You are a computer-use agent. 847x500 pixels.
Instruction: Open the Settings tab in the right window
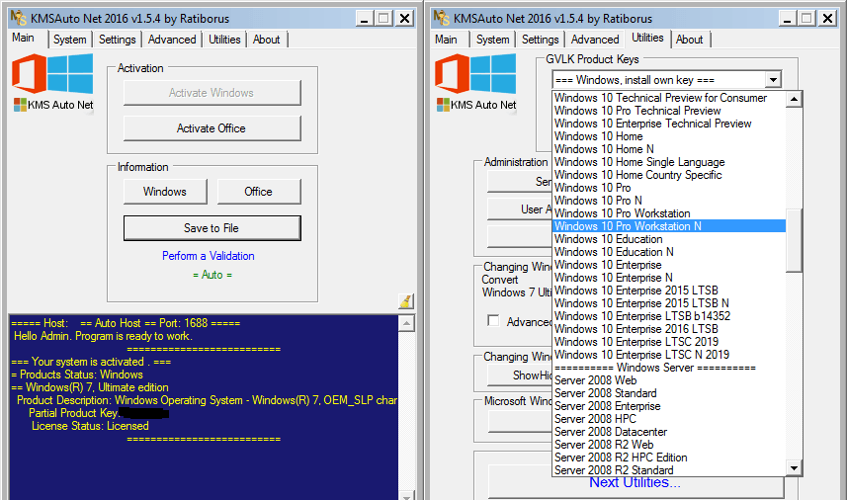pos(541,40)
